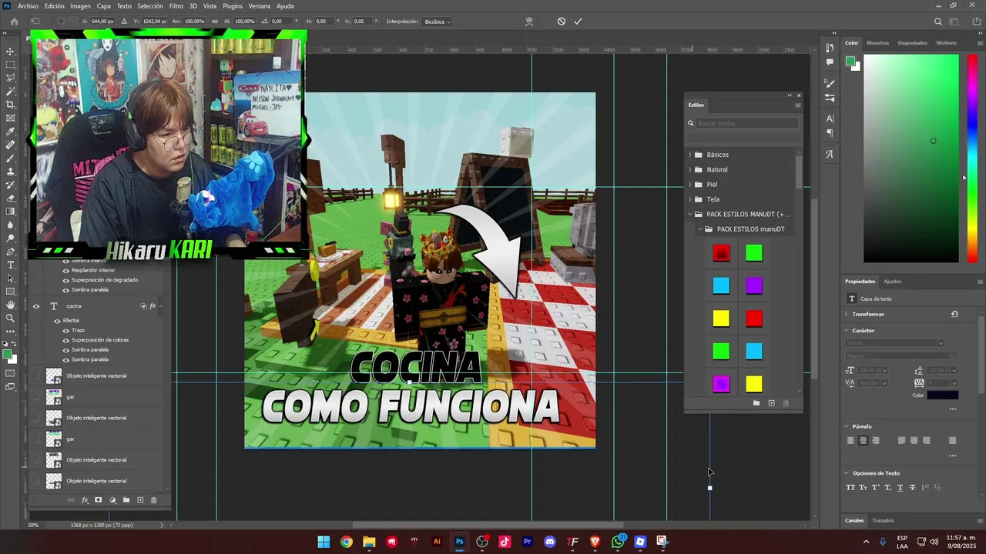Toggle Quick Mask mode icon
This screenshot has height=554, width=986.
coord(10,374)
